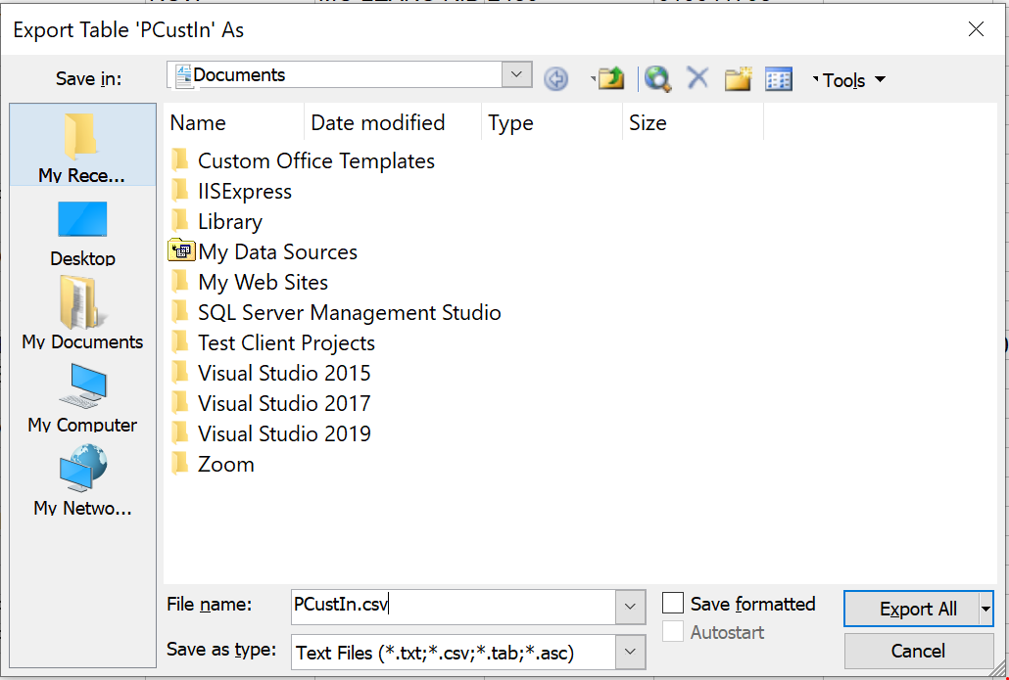Image resolution: width=1009 pixels, height=680 pixels.
Task: Click in the File name text field
Action: point(454,606)
